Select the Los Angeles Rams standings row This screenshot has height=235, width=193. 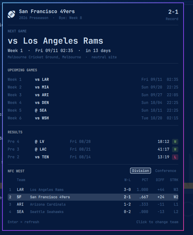click(93, 190)
